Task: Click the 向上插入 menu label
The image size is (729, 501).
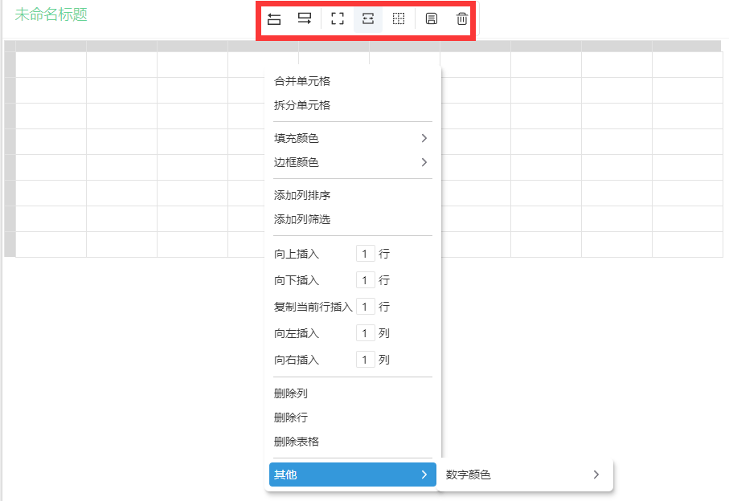Action: tap(297, 254)
